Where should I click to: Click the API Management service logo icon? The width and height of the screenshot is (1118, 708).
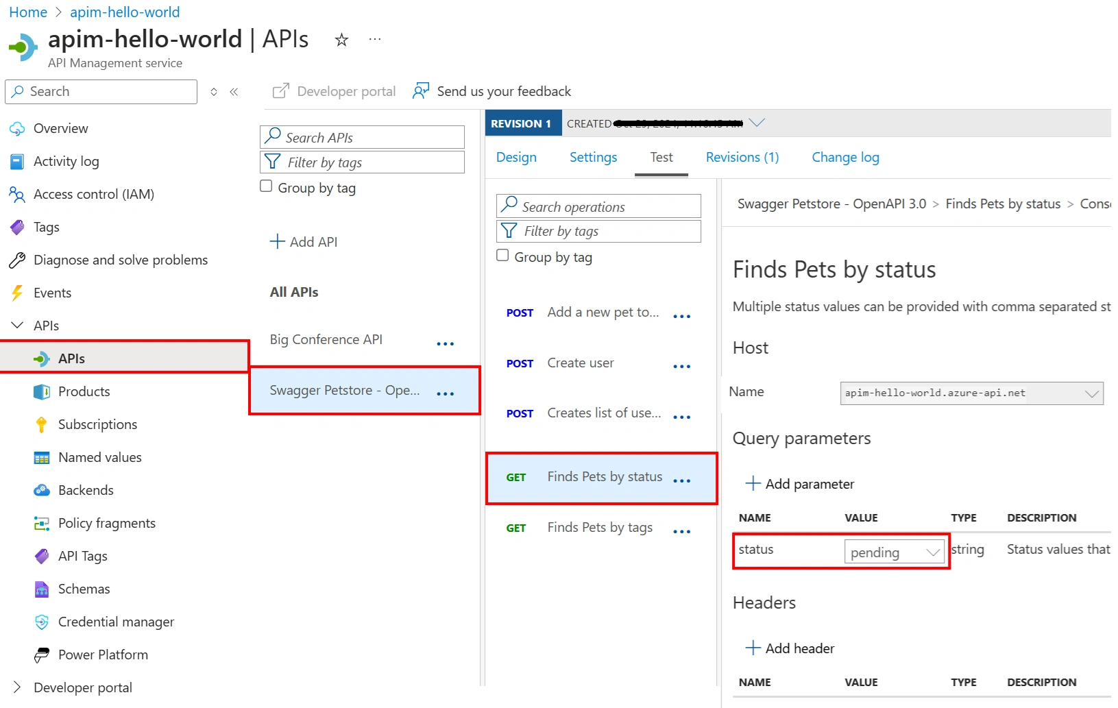[x=23, y=47]
